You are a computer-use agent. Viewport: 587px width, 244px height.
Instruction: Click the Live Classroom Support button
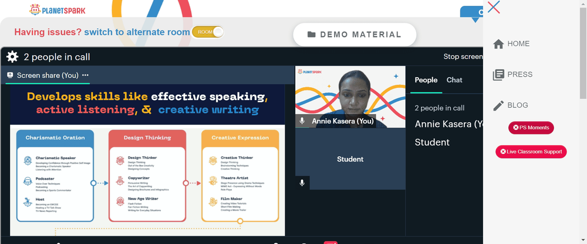[531, 152]
